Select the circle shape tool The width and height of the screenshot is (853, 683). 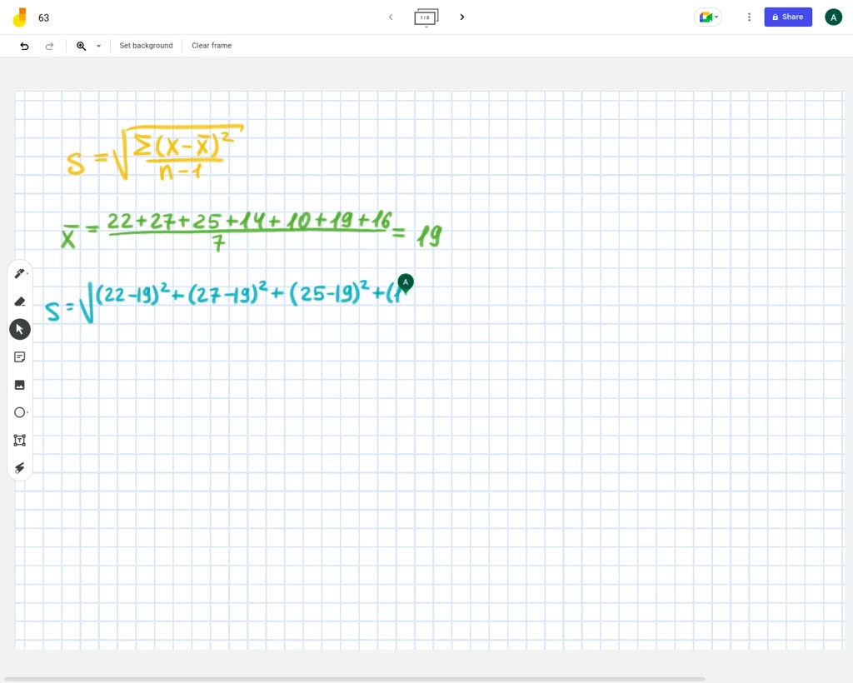click(x=19, y=411)
